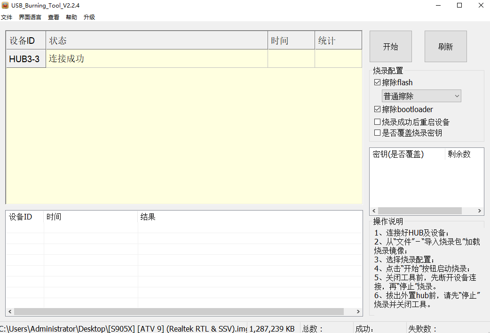The width and height of the screenshot is (490, 333).
Task: Click the 时间 header in device table
Action: [291, 41]
